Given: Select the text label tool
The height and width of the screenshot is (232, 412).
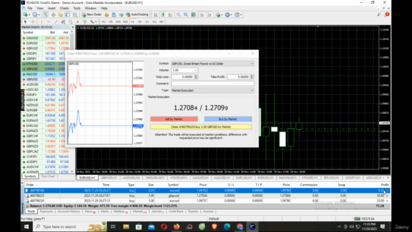Looking at the screenshot, I should coord(85,21).
